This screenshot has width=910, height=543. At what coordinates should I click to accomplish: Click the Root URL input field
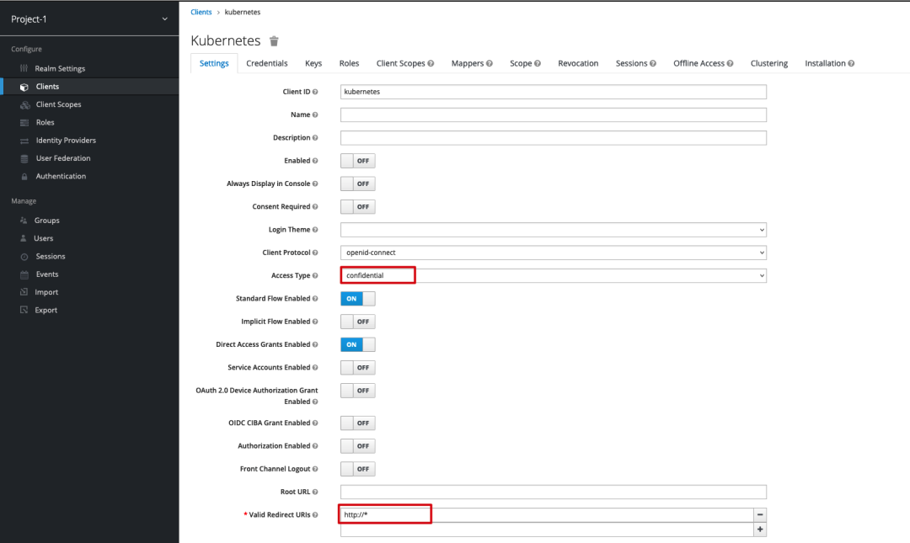point(553,492)
